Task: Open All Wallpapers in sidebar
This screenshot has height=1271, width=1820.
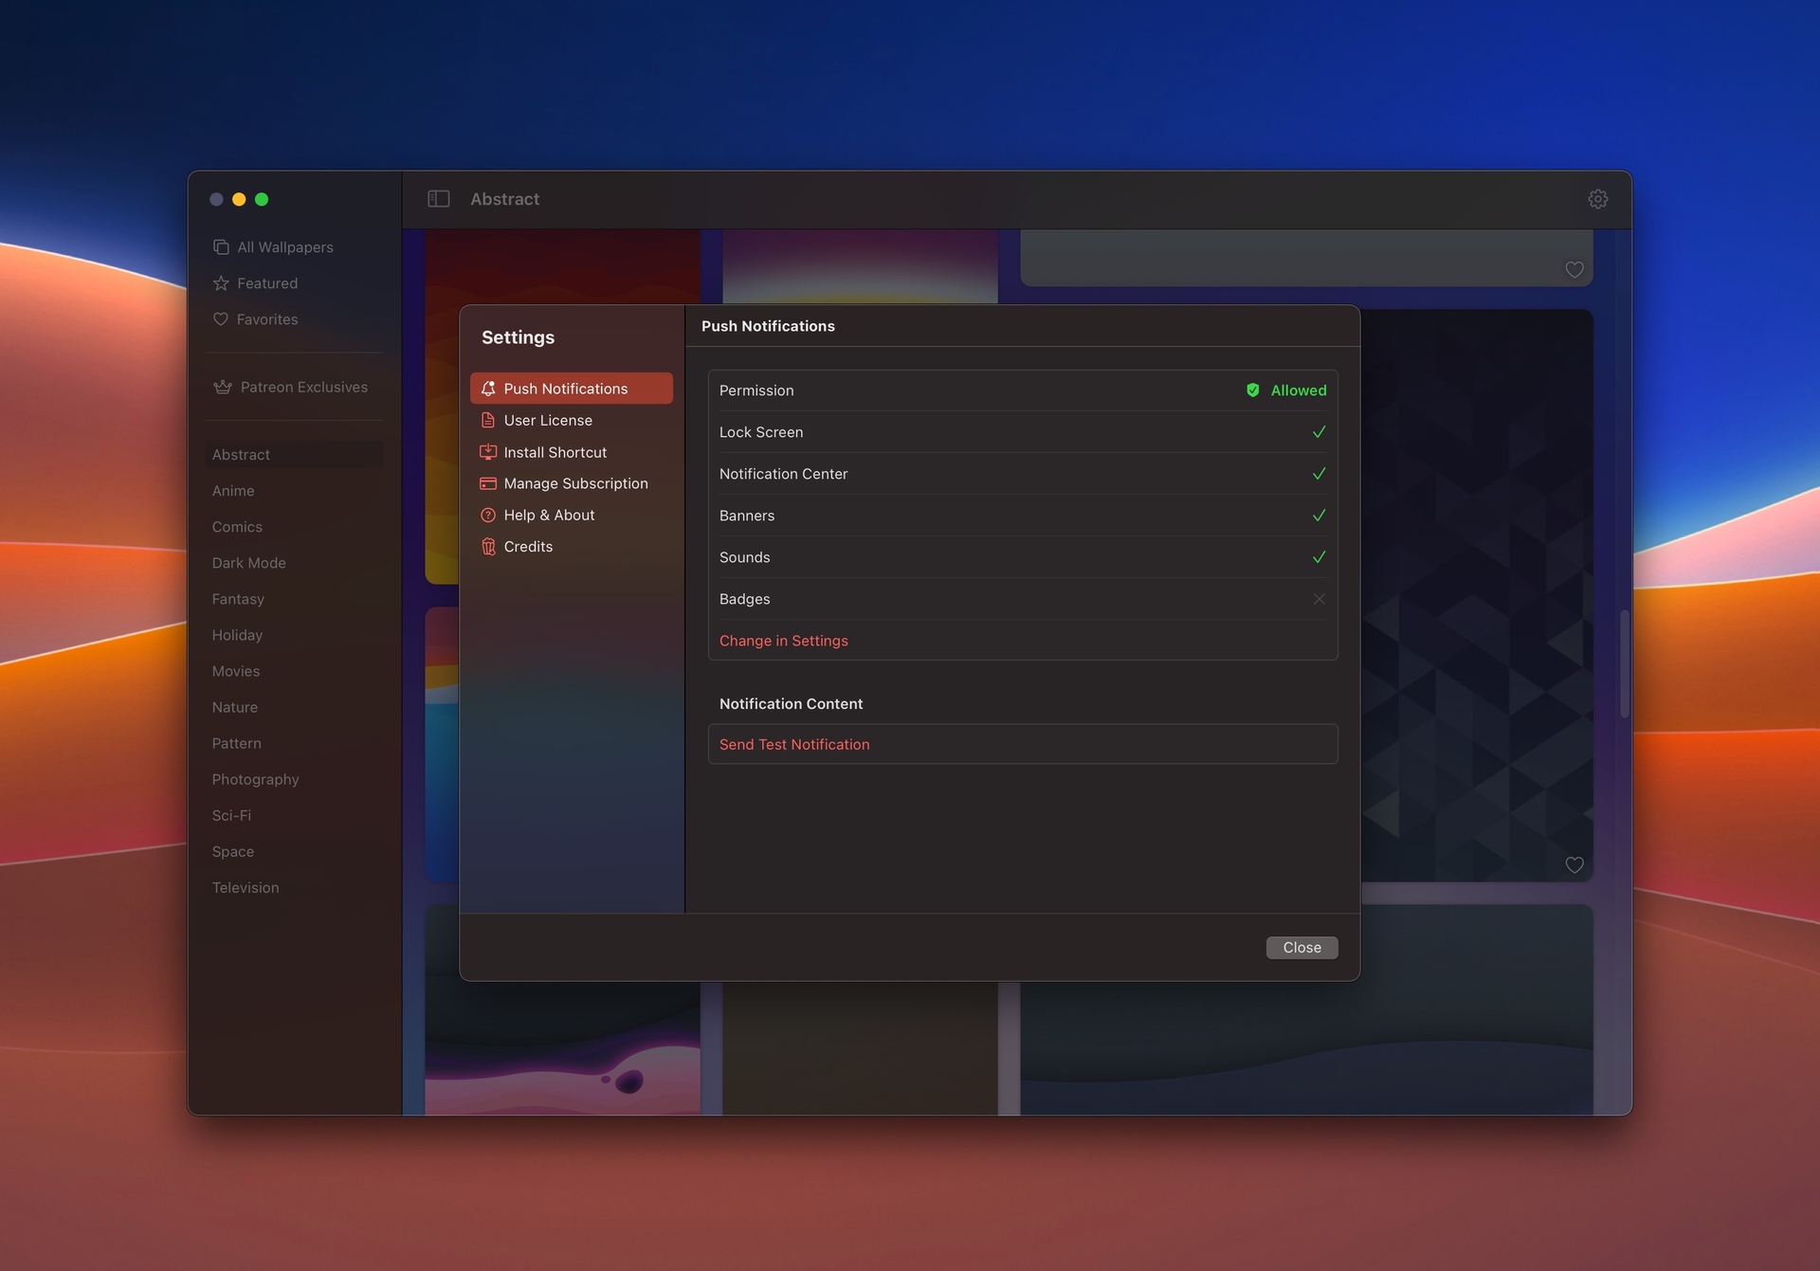Action: click(284, 247)
